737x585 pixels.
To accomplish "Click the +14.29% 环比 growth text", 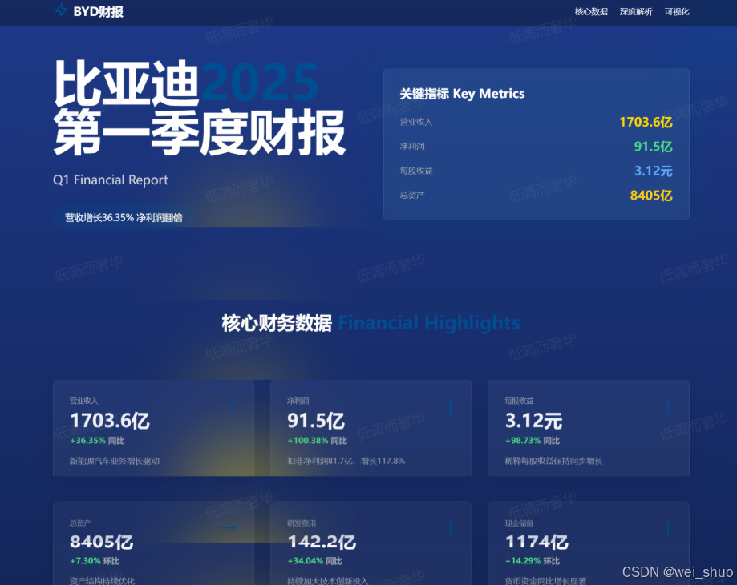I will pyautogui.click(x=533, y=561).
